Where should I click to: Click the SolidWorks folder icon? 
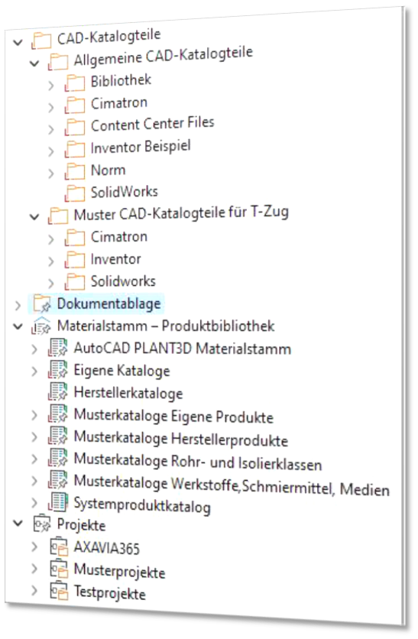(75, 193)
